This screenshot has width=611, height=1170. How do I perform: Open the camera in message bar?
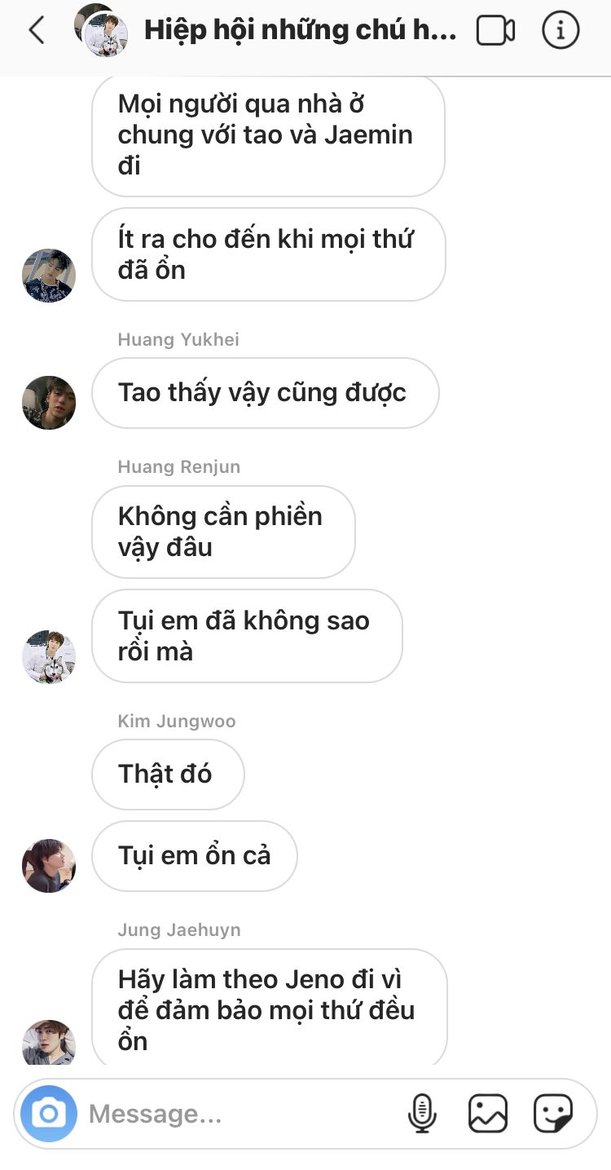[49, 1113]
